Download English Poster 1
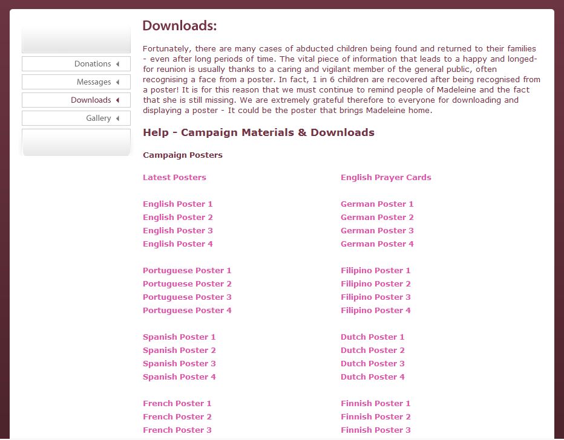The image size is (564, 440). tap(177, 204)
